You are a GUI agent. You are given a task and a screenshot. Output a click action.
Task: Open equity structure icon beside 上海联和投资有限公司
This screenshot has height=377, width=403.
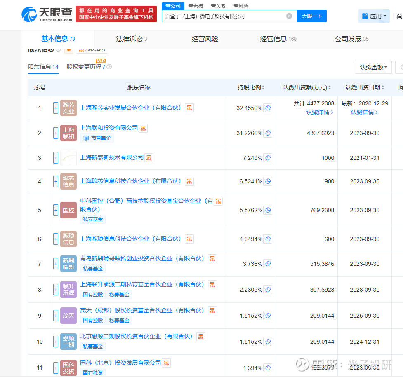(143, 128)
